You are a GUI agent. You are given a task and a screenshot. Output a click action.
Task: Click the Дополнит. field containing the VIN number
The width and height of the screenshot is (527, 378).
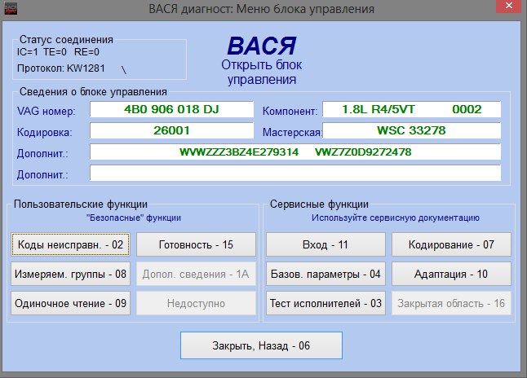point(294,152)
